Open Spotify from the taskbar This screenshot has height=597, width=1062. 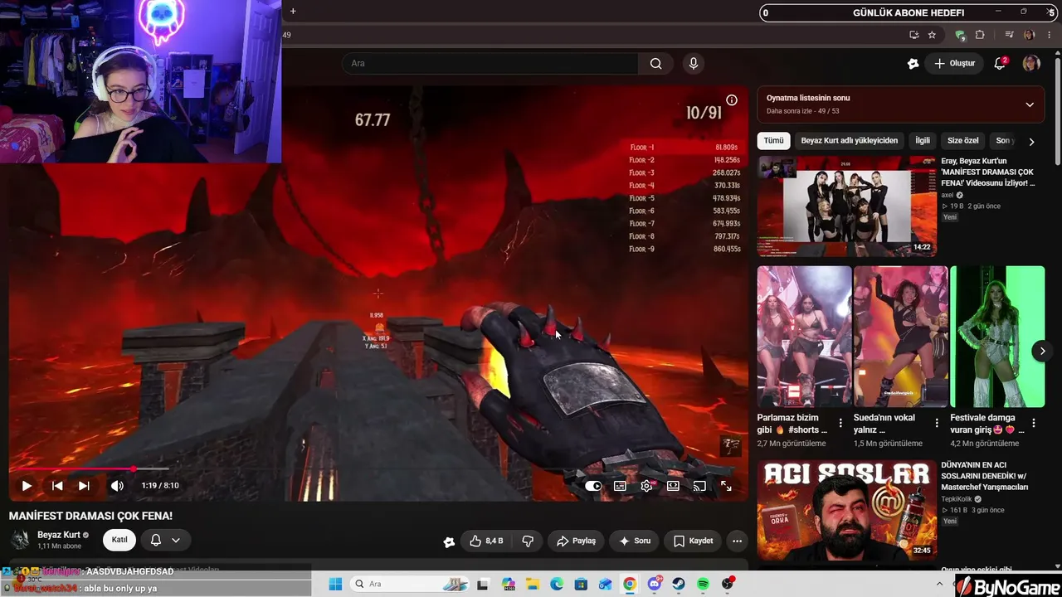click(x=703, y=584)
